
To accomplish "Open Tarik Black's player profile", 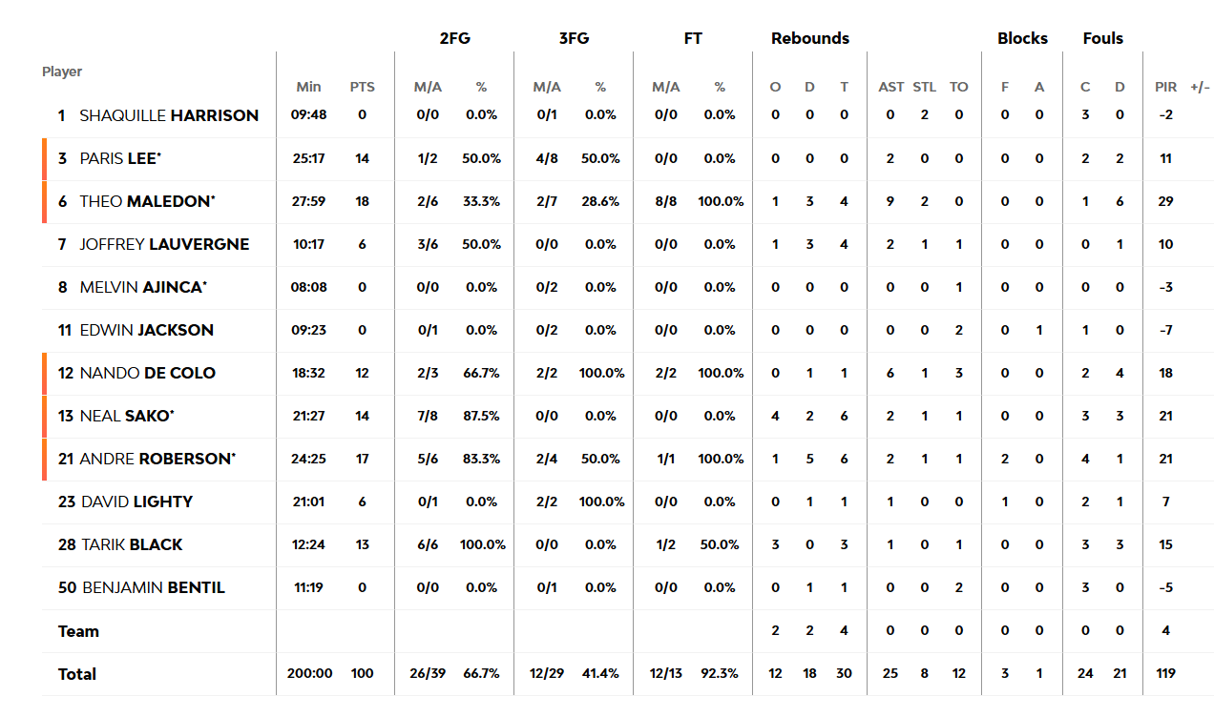I will click(x=131, y=544).
